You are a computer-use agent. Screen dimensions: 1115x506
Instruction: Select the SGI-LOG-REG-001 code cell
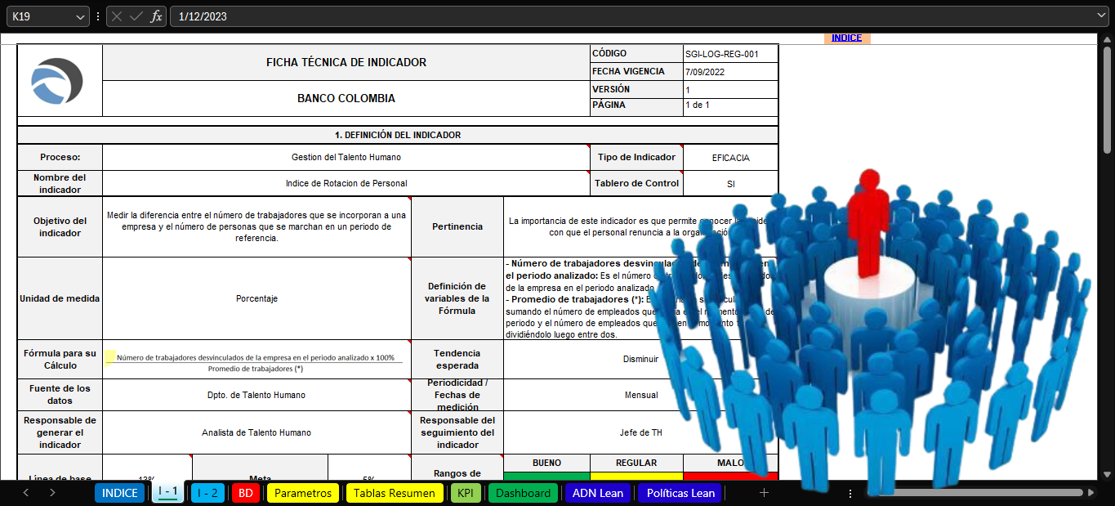coord(730,54)
